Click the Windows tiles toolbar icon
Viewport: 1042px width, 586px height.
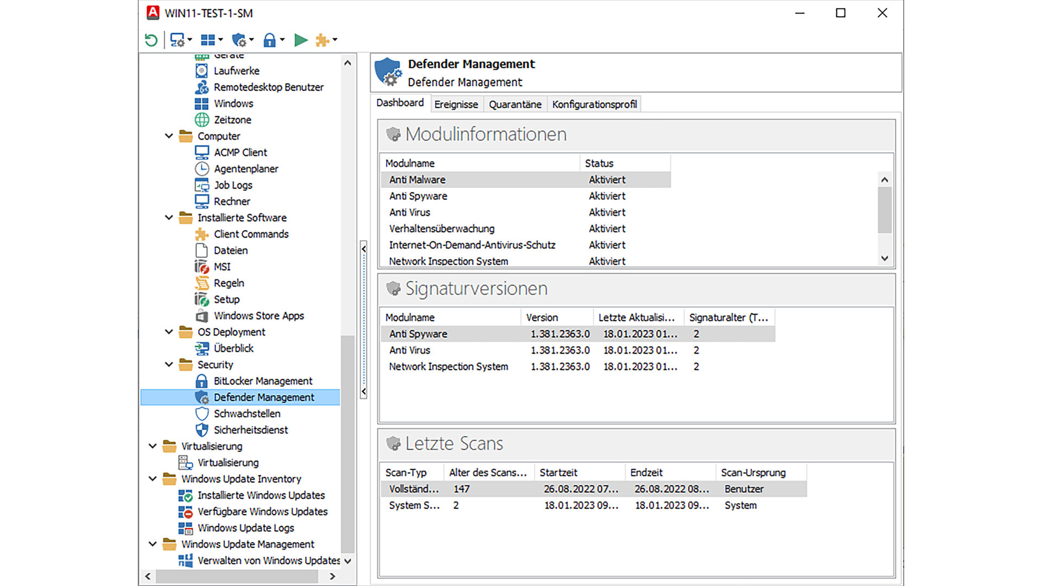(x=208, y=40)
